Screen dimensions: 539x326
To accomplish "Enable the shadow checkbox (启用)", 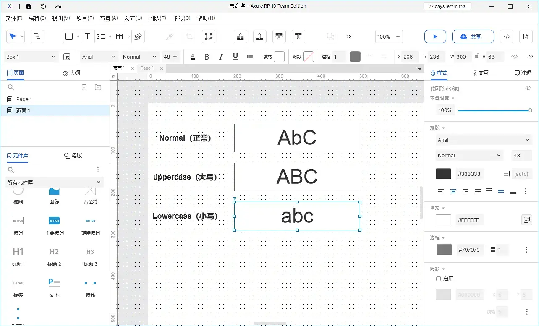I will point(439,279).
